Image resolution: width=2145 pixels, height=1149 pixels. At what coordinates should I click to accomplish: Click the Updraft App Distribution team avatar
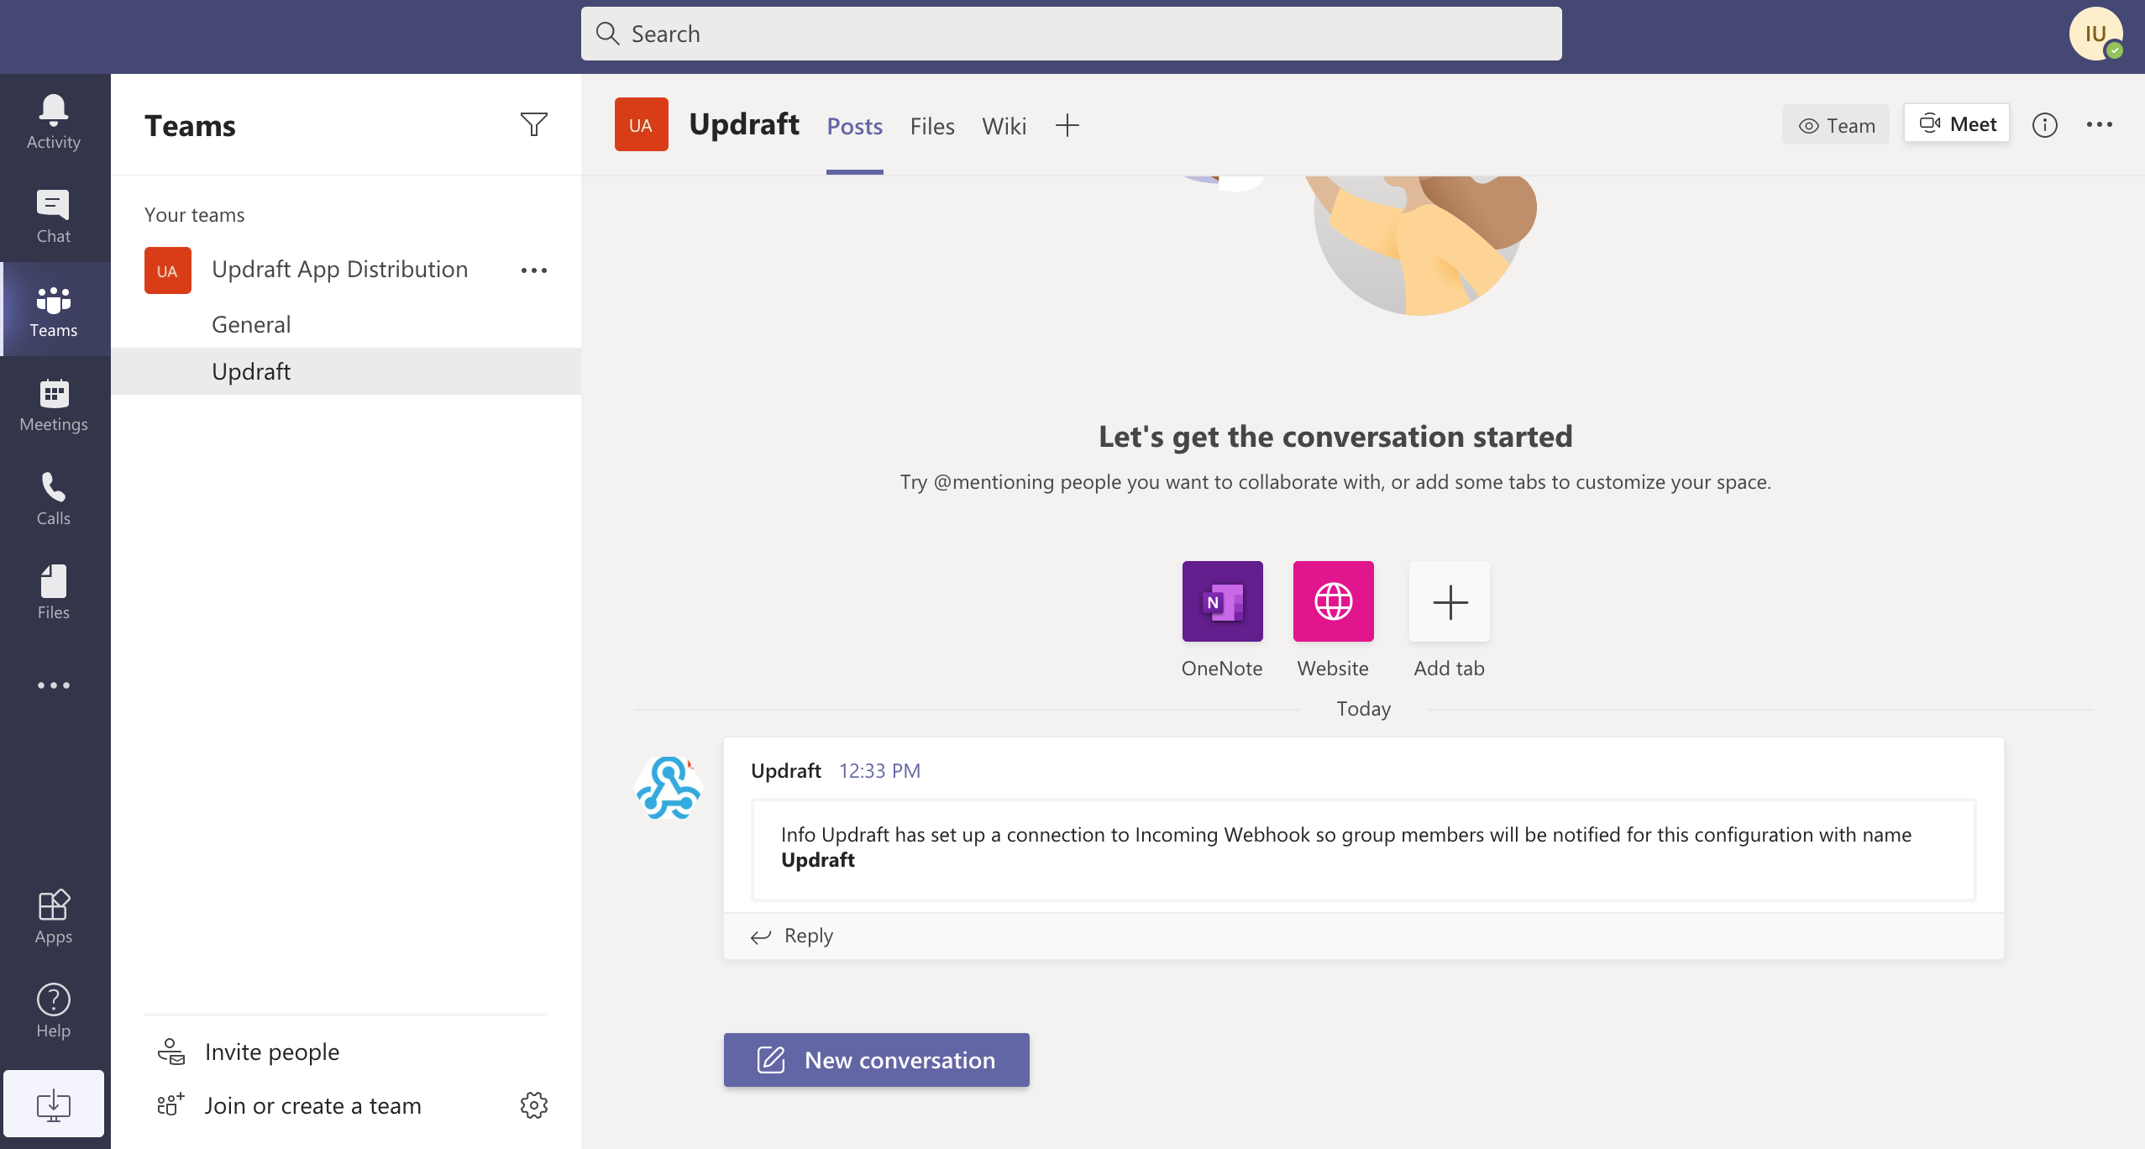(168, 270)
